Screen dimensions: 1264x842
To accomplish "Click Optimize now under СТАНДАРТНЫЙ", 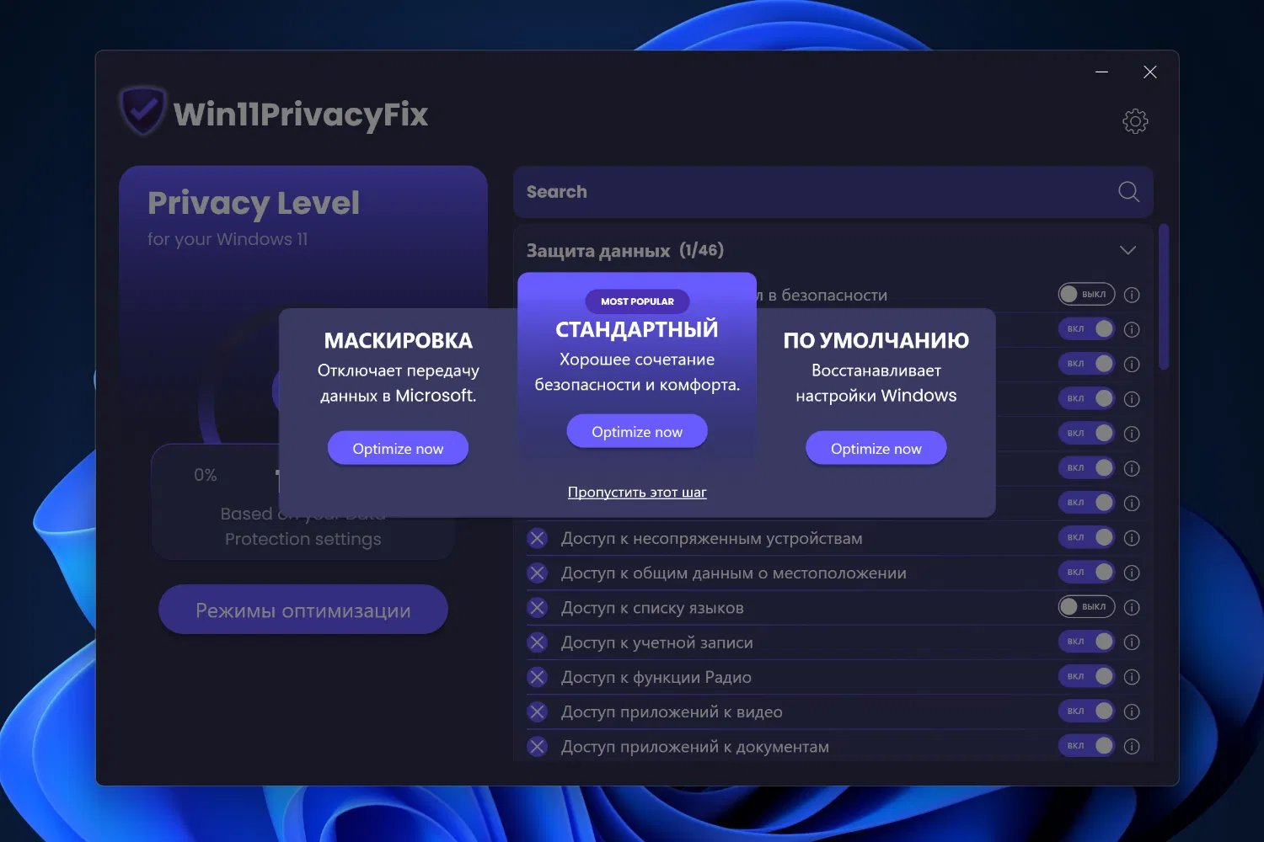I will [637, 431].
